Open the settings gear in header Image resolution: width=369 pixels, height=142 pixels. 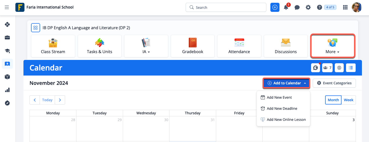point(308,8)
